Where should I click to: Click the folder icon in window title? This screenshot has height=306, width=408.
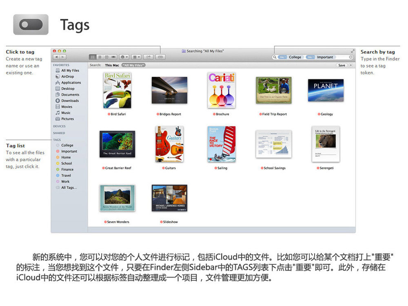(x=184, y=51)
